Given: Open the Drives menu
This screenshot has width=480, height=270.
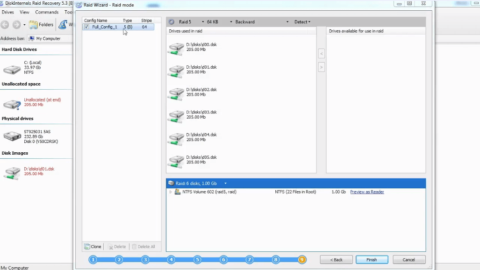Looking at the screenshot, I should click(x=8, y=12).
